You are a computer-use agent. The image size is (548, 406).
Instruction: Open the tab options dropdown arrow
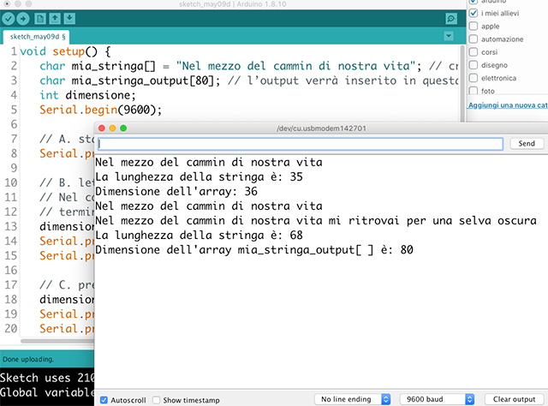[449, 36]
